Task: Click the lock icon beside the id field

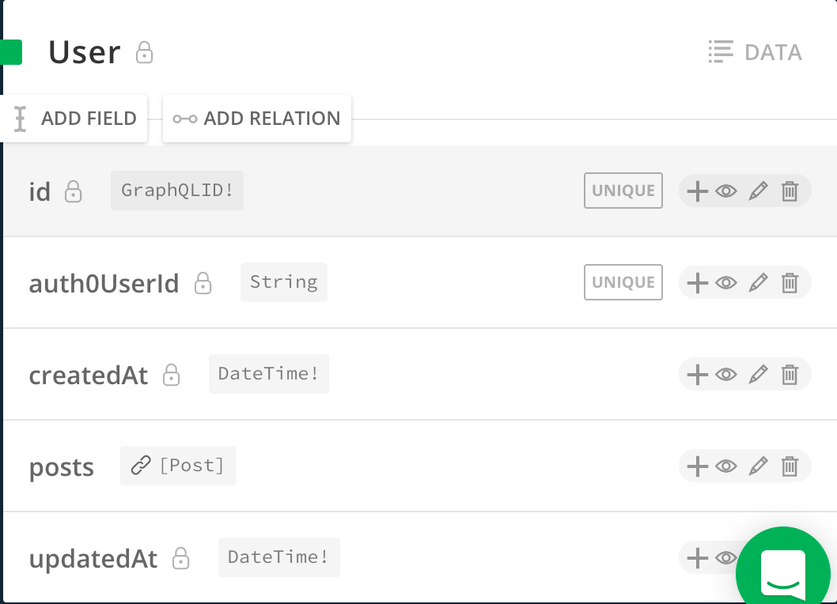Action: point(73,192)
